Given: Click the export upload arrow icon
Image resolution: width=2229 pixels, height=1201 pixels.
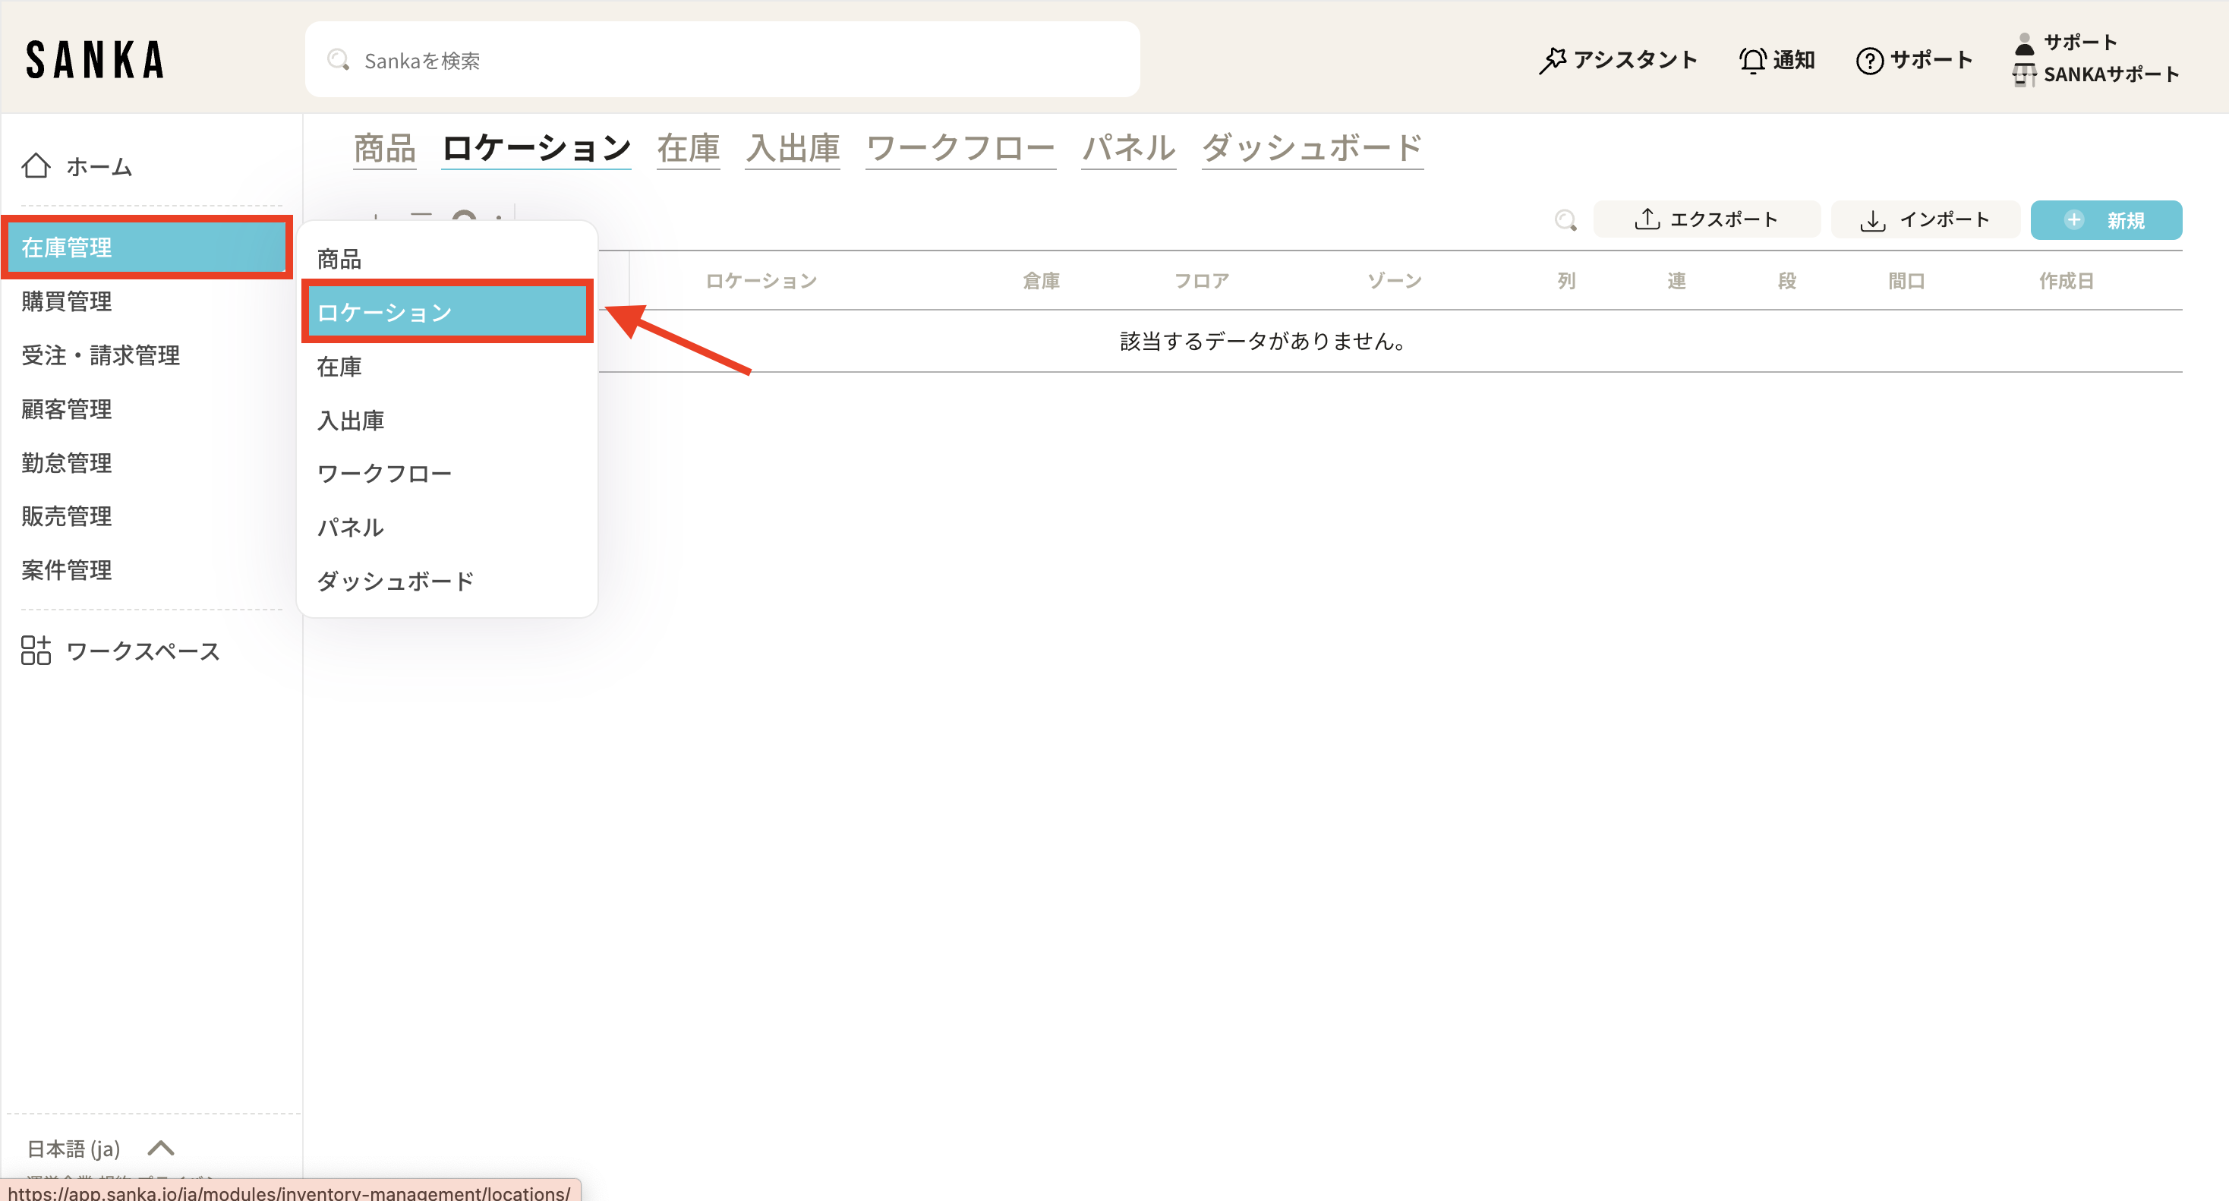Looking at the screenshot, I should coord(1647,220).
